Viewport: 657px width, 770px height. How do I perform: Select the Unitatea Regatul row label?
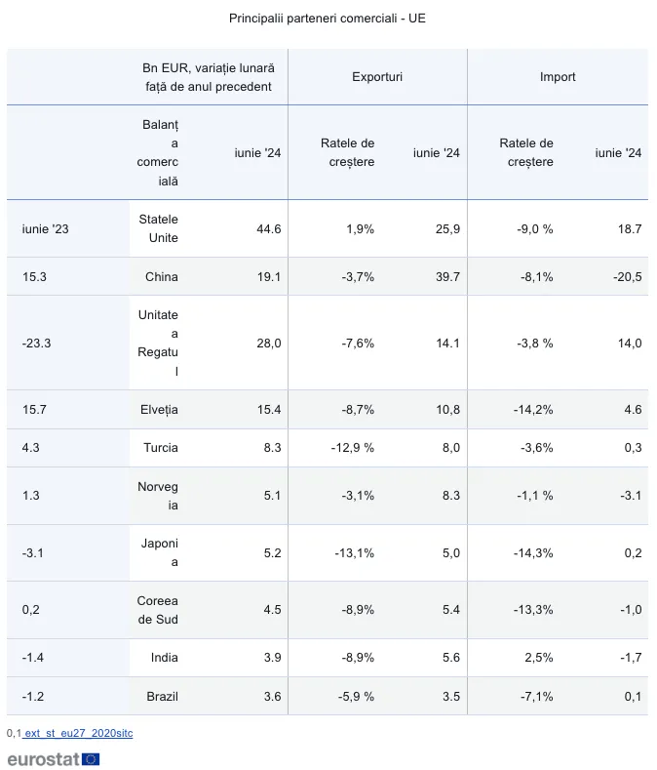[x=159, y=343]
